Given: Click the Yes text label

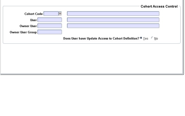Looking at the screenshot, I should [x=146, y=38].
